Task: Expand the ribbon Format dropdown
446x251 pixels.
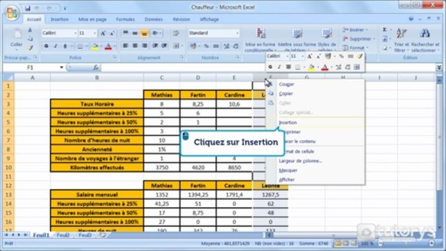Action: point(367,47)
